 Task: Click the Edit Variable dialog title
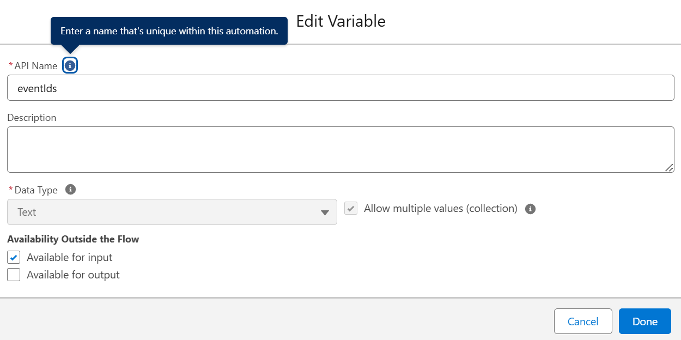(340, 21)
